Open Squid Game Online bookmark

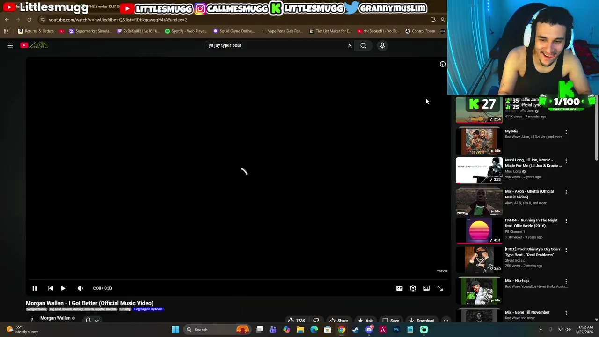click(234, 31)
